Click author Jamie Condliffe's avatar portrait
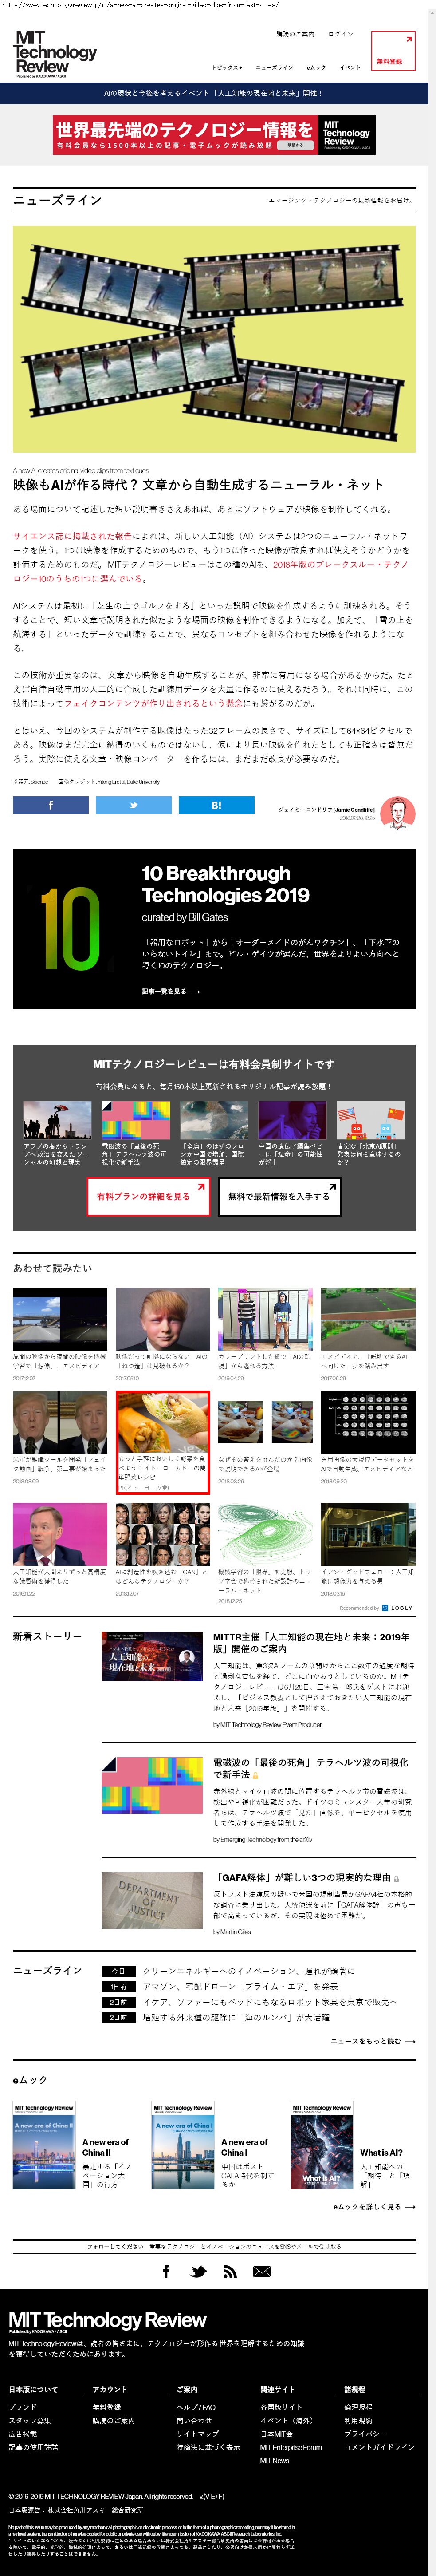This screenshot has height=2576, width=436. pyautogui.click(x=397, y=813)
